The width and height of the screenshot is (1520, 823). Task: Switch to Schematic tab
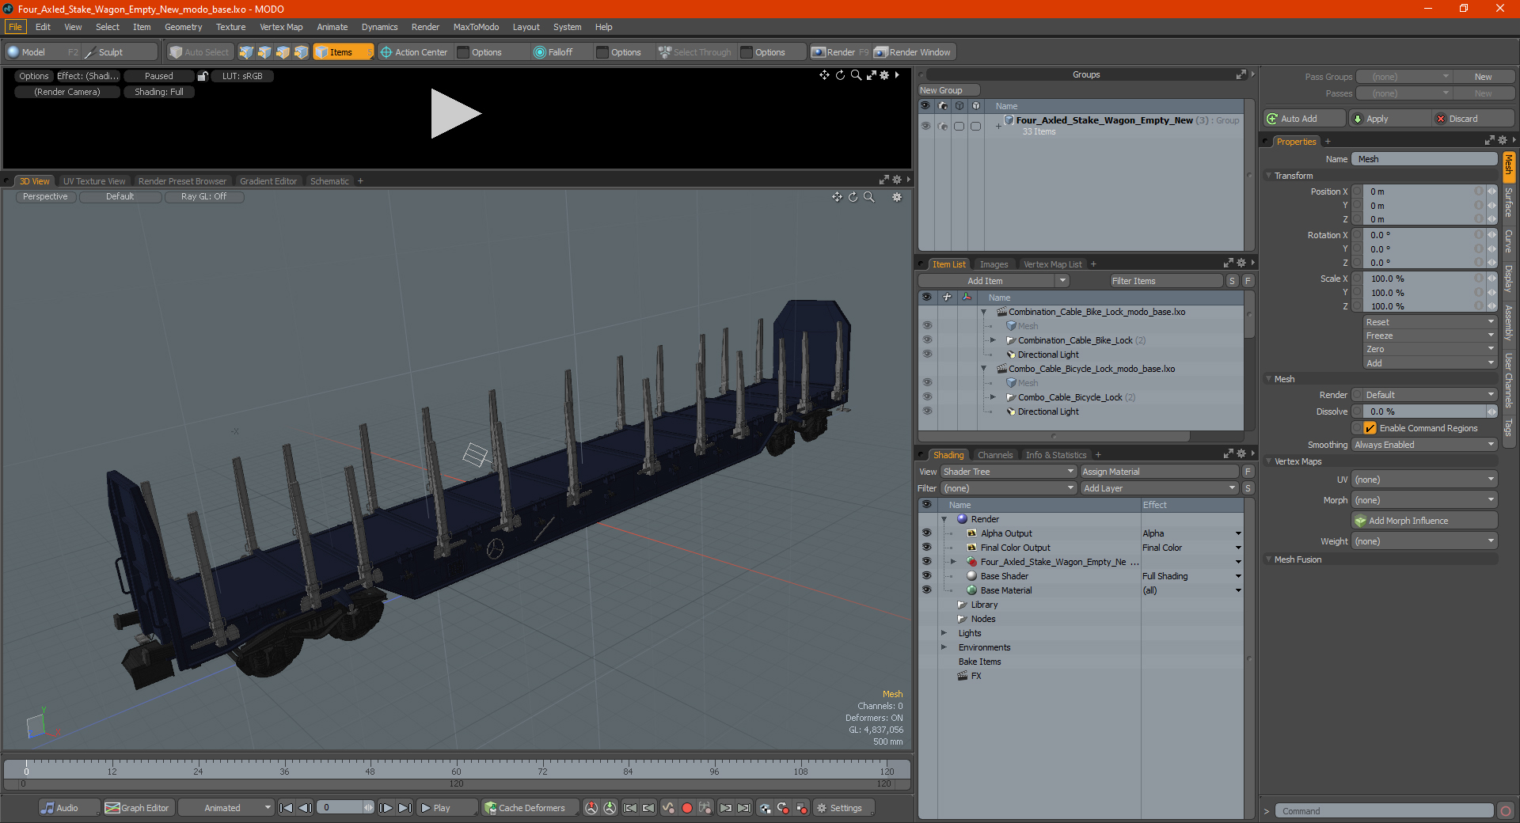[x=329, y=181]
